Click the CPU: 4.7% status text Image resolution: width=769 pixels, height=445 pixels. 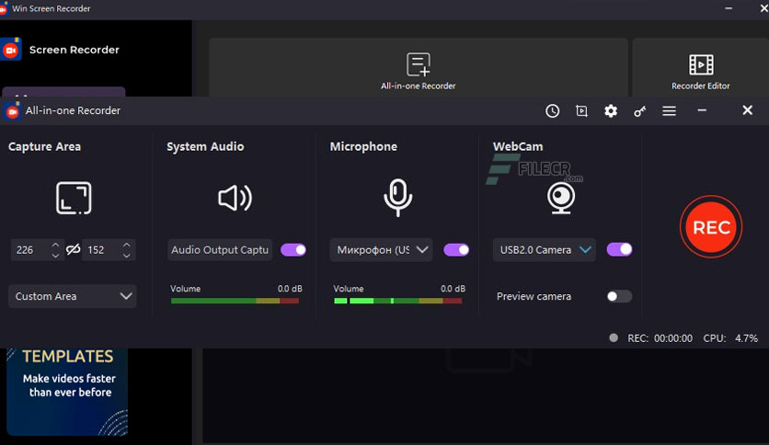(730, 338)
